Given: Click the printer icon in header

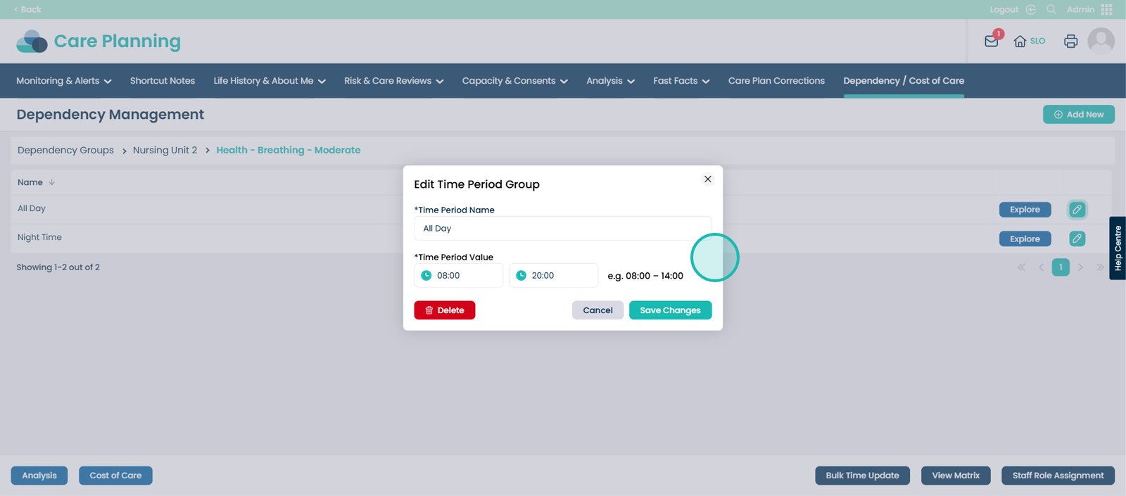Looking at the screenshot, I should 1070,41.
